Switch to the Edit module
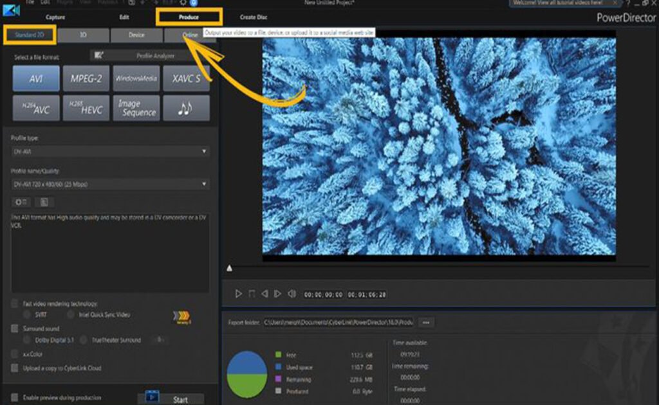 (124, 17)
